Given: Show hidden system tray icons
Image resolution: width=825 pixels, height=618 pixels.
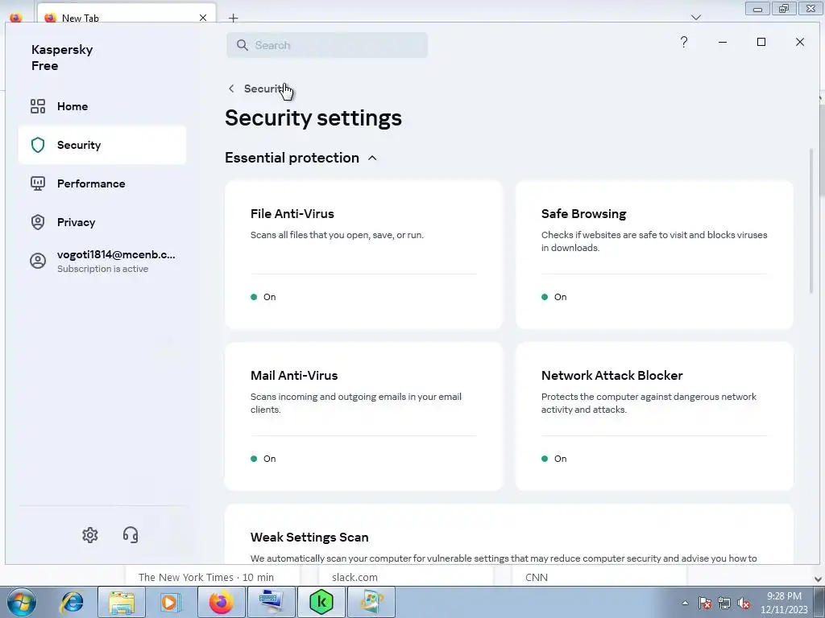Looking at the screenshot, I should point(685,603).
